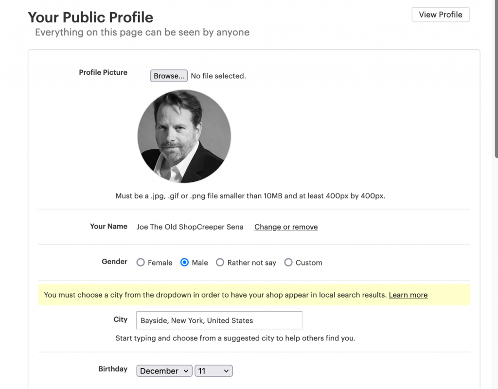Open the Learn more link

[408, 295]
